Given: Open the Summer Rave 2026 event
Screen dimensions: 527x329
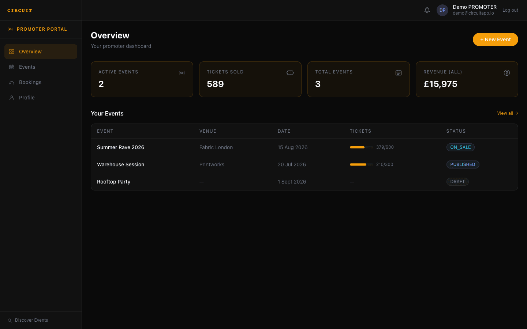Looking at the screenshot, I should point(121,147).
